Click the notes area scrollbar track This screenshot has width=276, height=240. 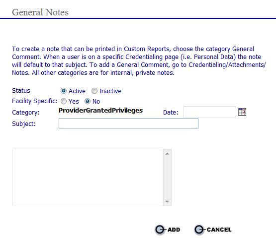167,178
